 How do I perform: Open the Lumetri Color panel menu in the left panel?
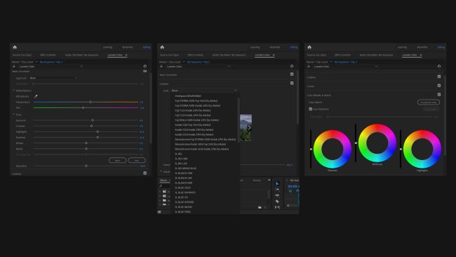[x=126, y=55]
